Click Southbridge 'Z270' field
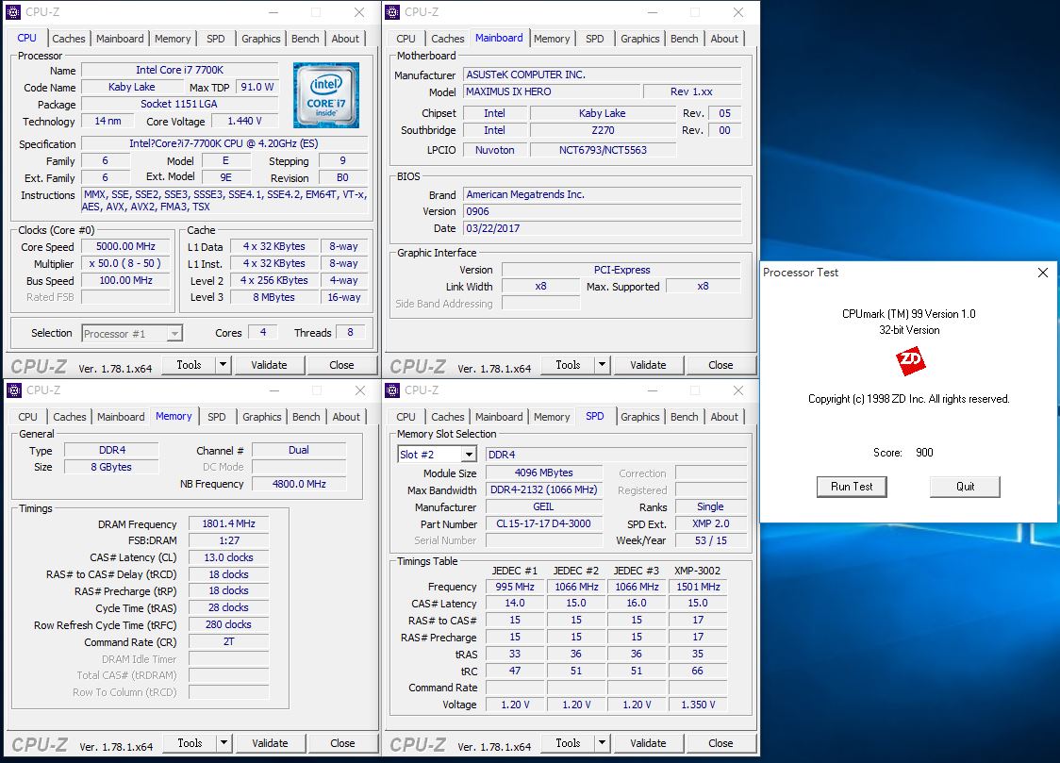This screenshot has width=1060, height=763. (603, 130)
